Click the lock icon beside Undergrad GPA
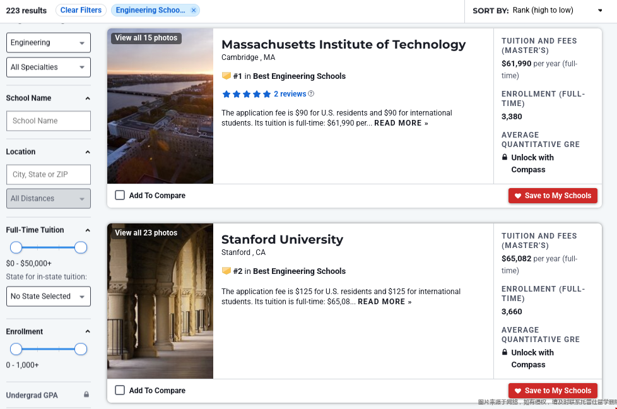The image size is (617, 409). coord(86,394)
